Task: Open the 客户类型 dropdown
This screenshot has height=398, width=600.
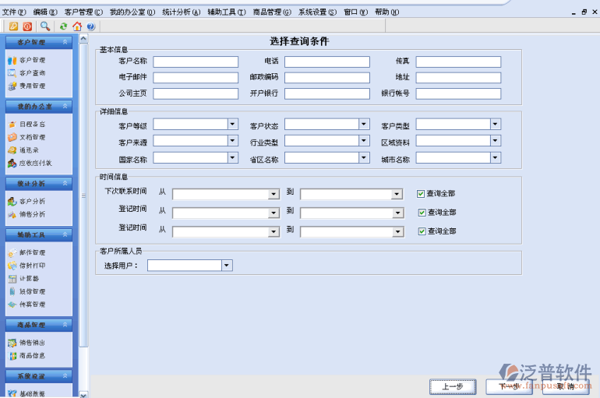Action: 495,124
